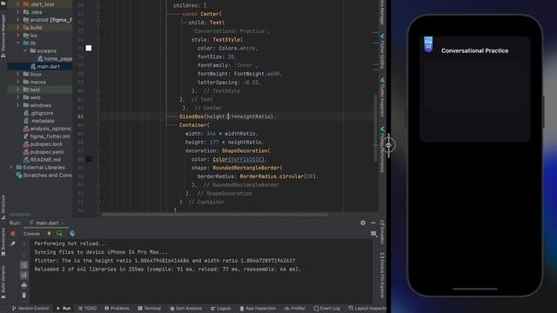Select main.dart in project tree

click(x=45, y=66)
